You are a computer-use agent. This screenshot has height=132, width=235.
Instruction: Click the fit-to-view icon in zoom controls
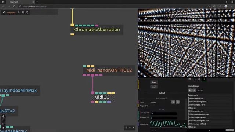[126, 128]
